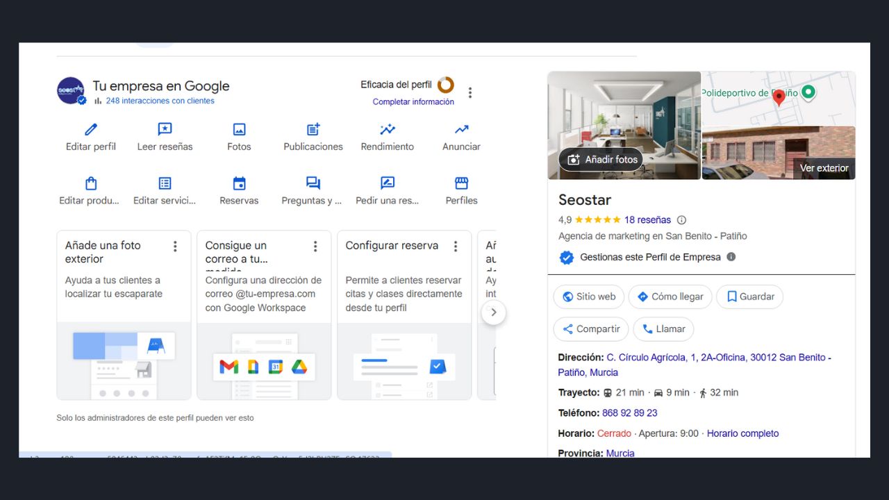Open the Ver exterior street view thumbnail

pos(779,153)
